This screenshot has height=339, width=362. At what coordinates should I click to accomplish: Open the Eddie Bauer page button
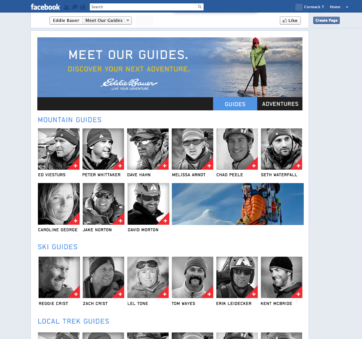[x=66, y=20]
